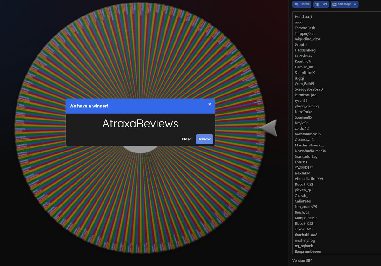
Task: Click phrog_gaming in the list
Action: coord(307,106)
